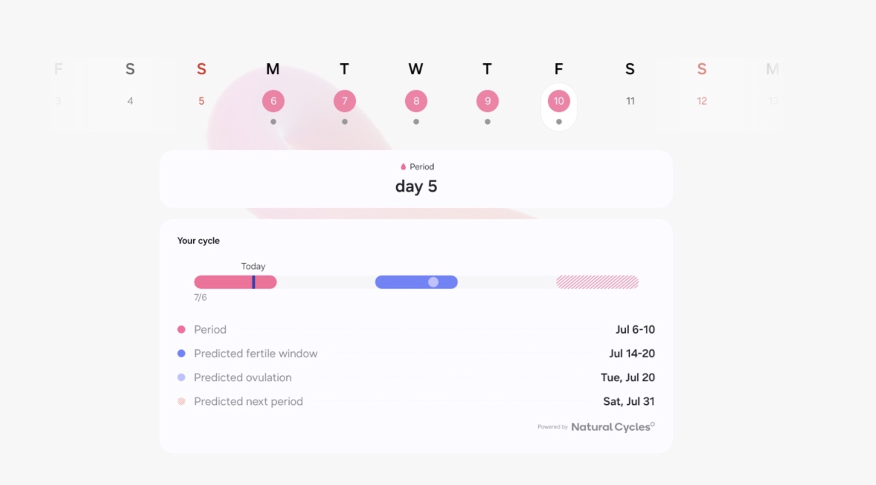Select Saturday the 11th in calendar
The image size is (876, 485).
pyautogui.click(x=630, y=101)
